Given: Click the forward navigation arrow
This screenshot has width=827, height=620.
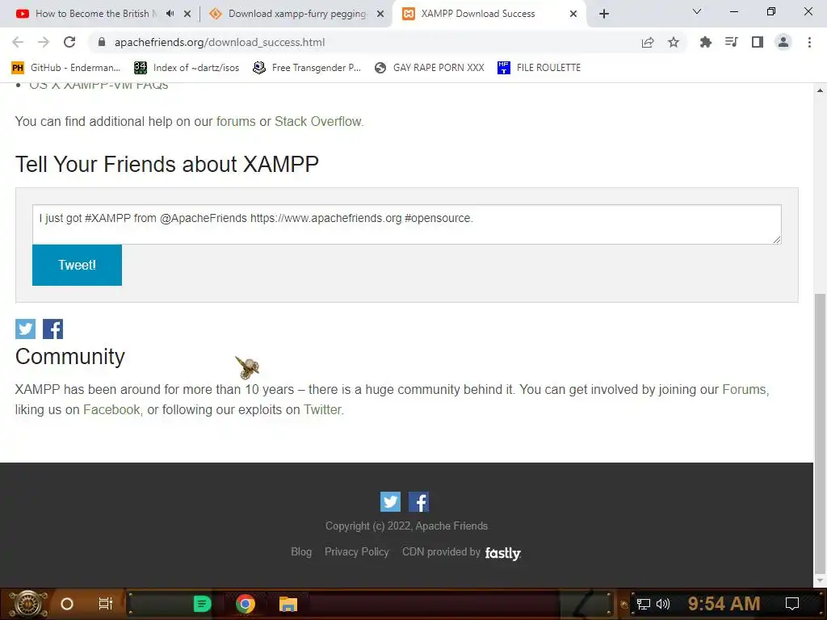Looking at the screenshot, I should (44, 42).
